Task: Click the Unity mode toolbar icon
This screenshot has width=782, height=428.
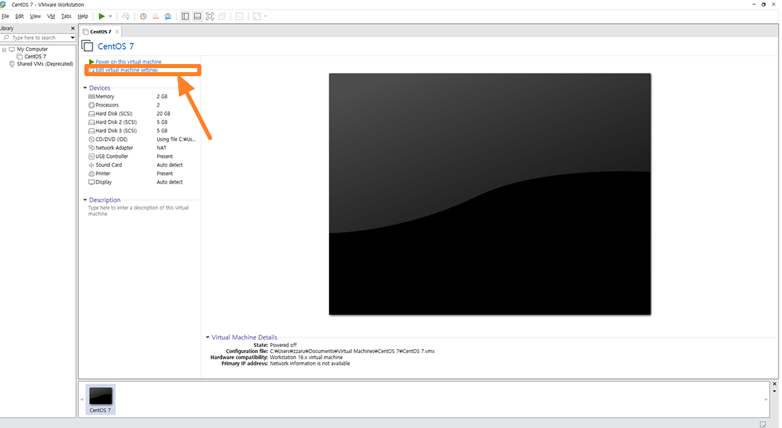Action: (222, 16)
